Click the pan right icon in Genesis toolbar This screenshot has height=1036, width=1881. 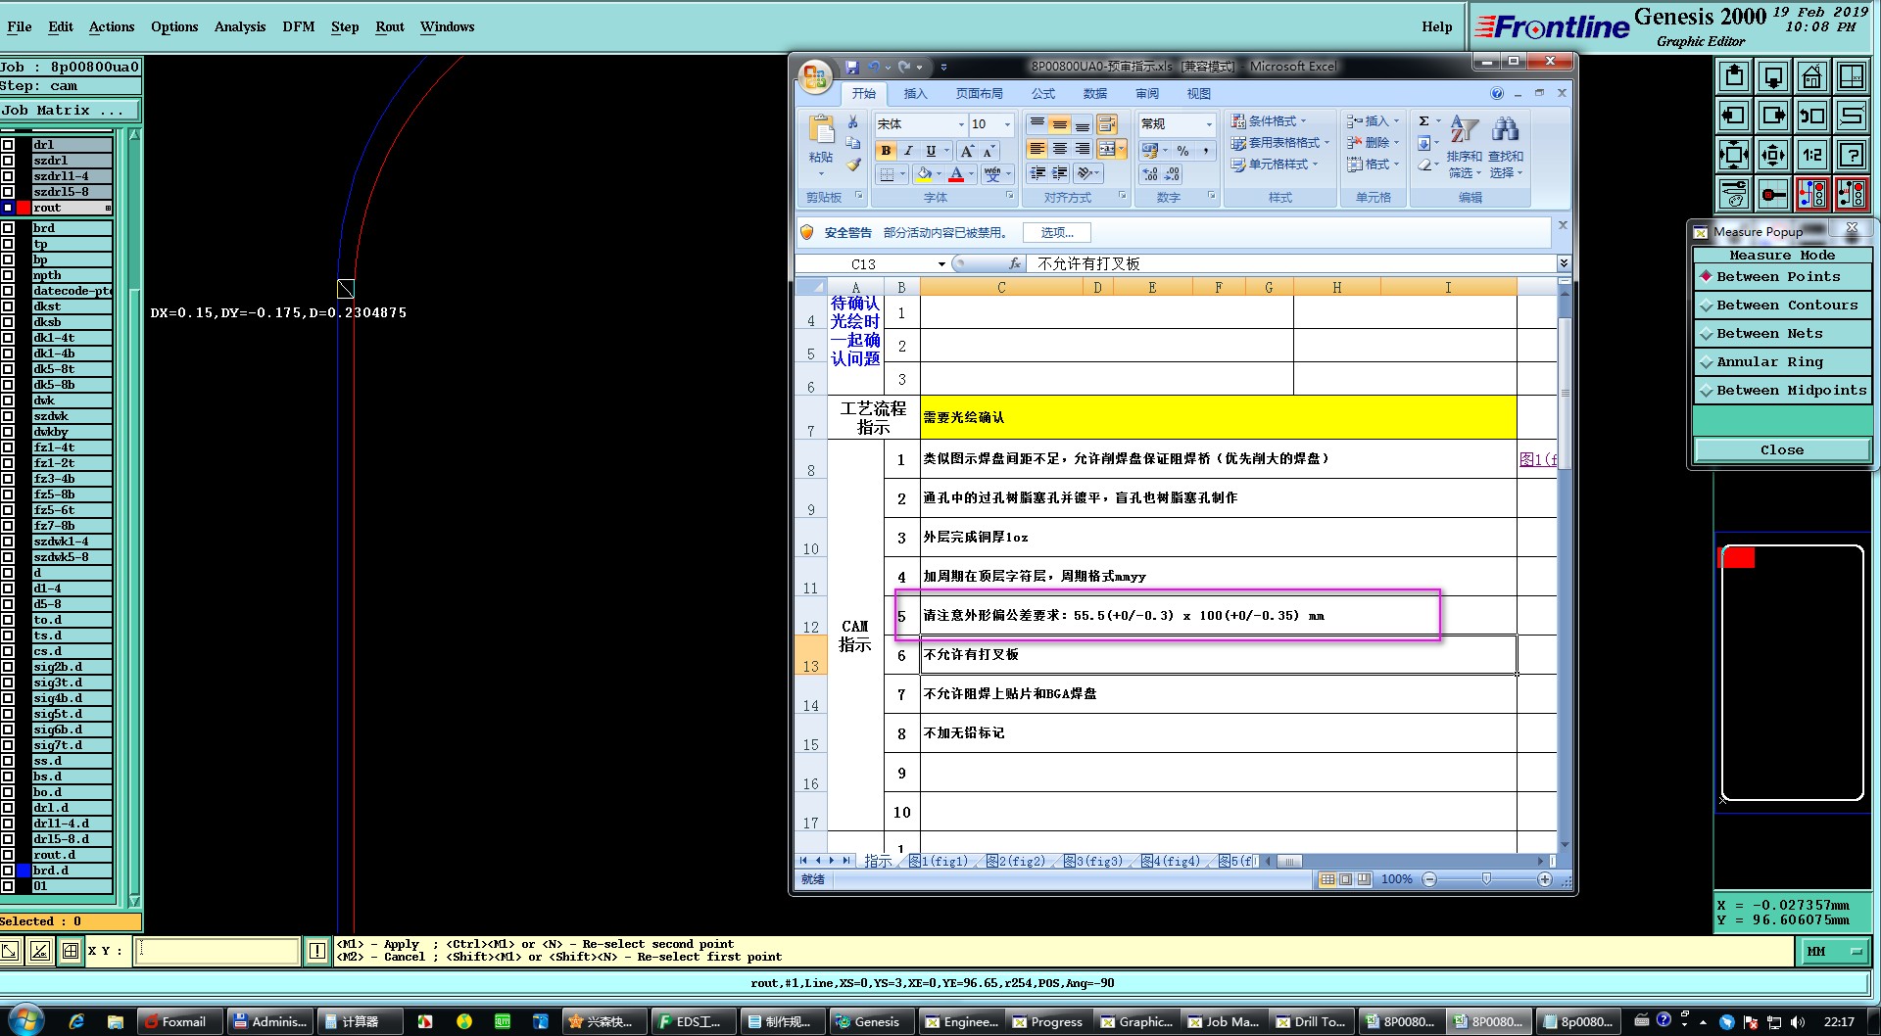pos(1773,116)
